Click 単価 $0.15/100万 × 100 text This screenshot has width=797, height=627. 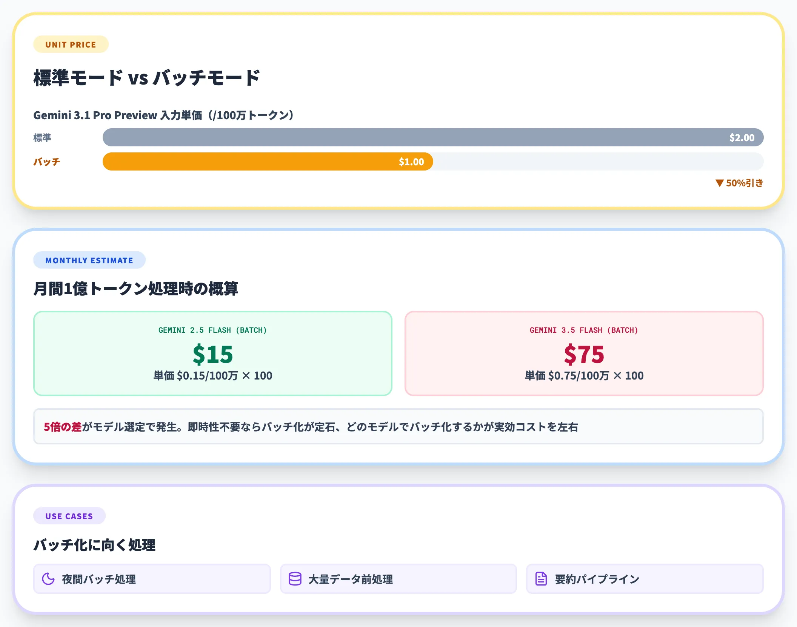click(213, 376)
